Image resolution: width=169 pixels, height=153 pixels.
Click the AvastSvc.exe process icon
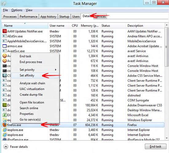click(x=5, y=51)
